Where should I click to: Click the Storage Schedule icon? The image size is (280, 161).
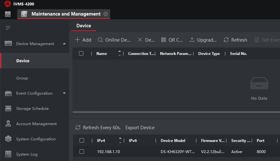click(x=8, y=109)
